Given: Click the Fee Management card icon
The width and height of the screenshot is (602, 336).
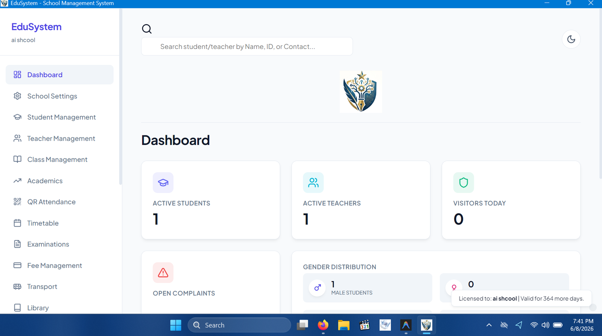Looking at the screenshot, I should pos(17,265).
